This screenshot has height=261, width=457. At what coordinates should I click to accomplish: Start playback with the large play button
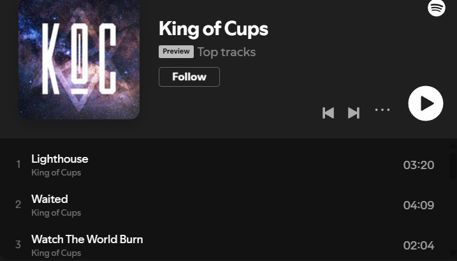[x=426, y=103]
